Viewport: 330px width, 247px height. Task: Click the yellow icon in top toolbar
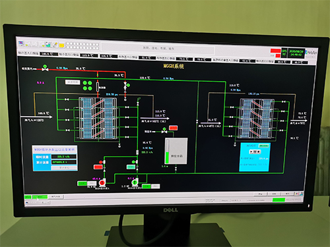click(x=62, y=45)
